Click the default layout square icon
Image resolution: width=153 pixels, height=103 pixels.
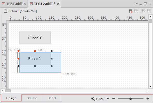click(x=6, y=11)
